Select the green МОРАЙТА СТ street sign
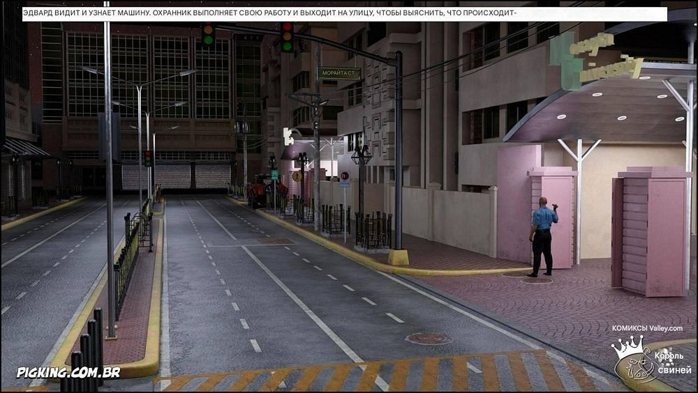Image resolution: width=698 pixels, height=393 pixels. (339, 72)
